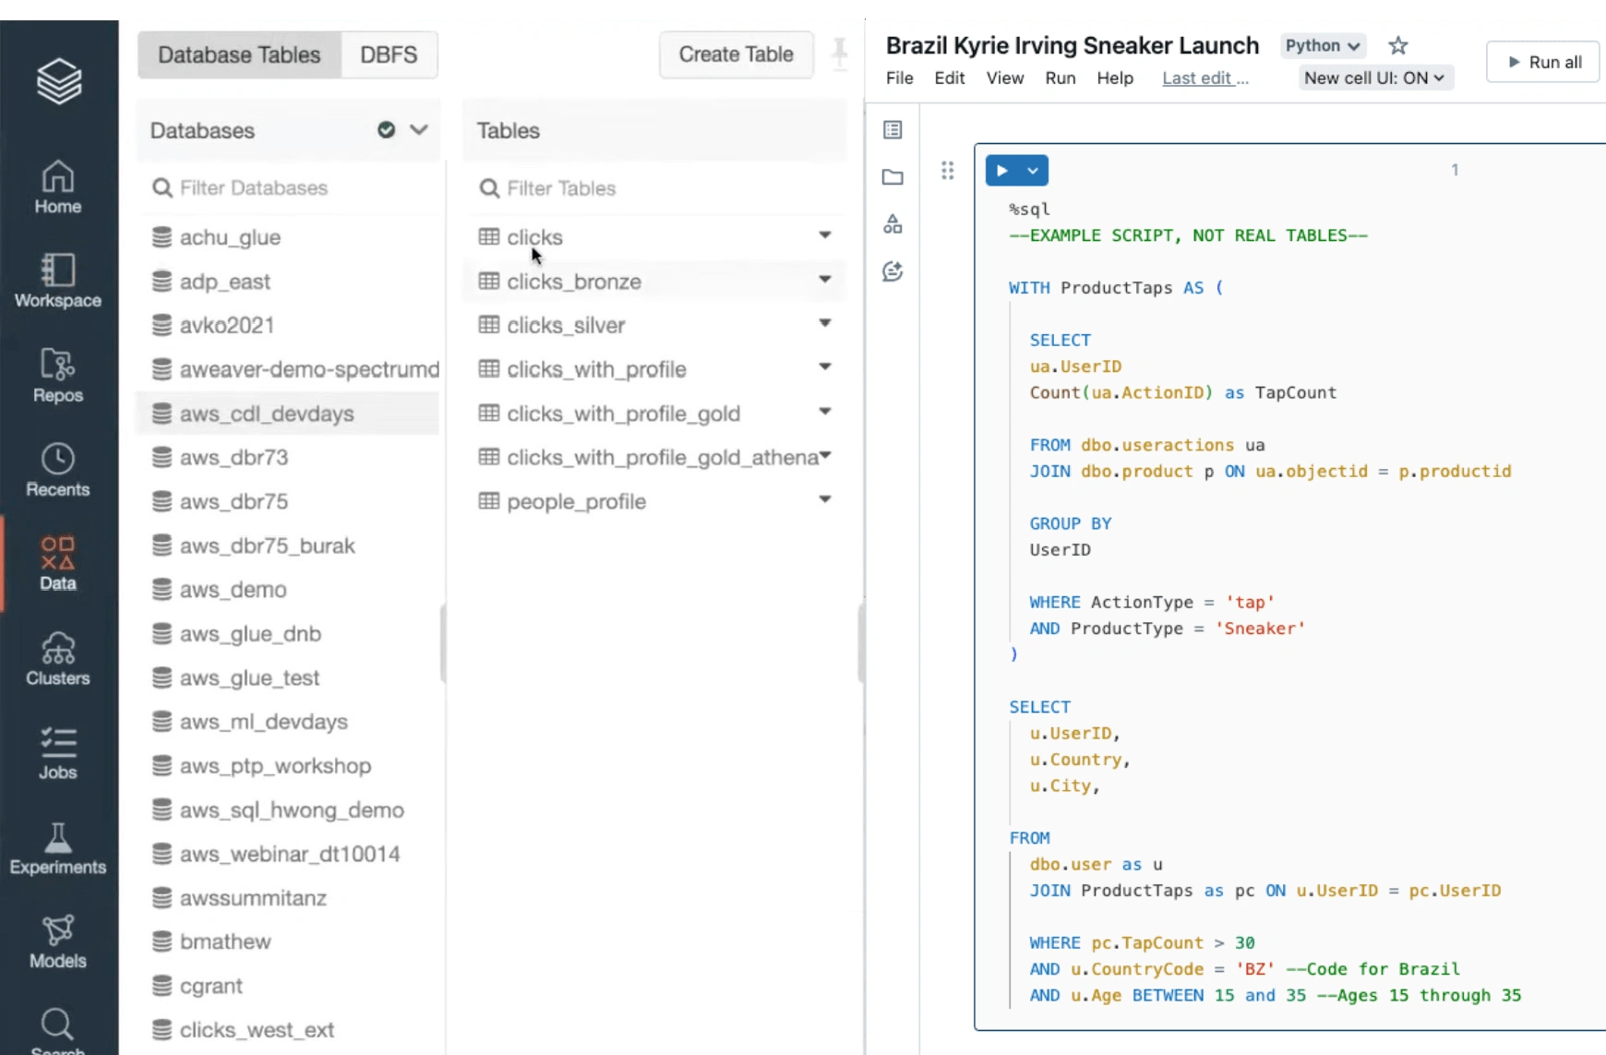
Task: Open the folder browser icon in notebook
Action: pos(893,177)
